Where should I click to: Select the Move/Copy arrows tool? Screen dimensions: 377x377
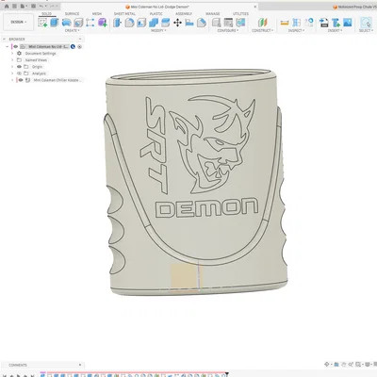click(x=177, y=23)
